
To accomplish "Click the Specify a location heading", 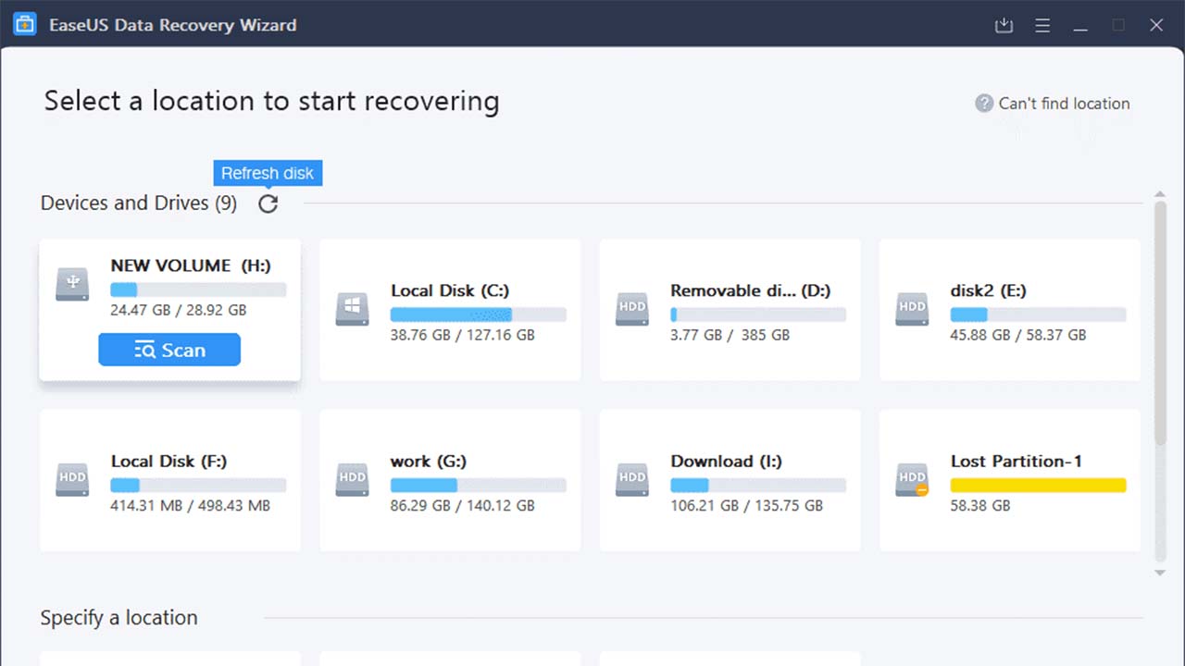I will click(x=119, y=618).
